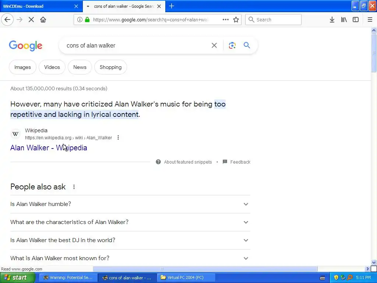This screenshot has height=283, width=377.
Task: Expand "What is Alan Walker most known for?"
Action: 130,258
